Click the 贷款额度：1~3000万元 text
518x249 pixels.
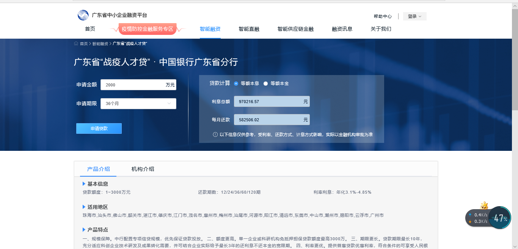coord(107,192)
